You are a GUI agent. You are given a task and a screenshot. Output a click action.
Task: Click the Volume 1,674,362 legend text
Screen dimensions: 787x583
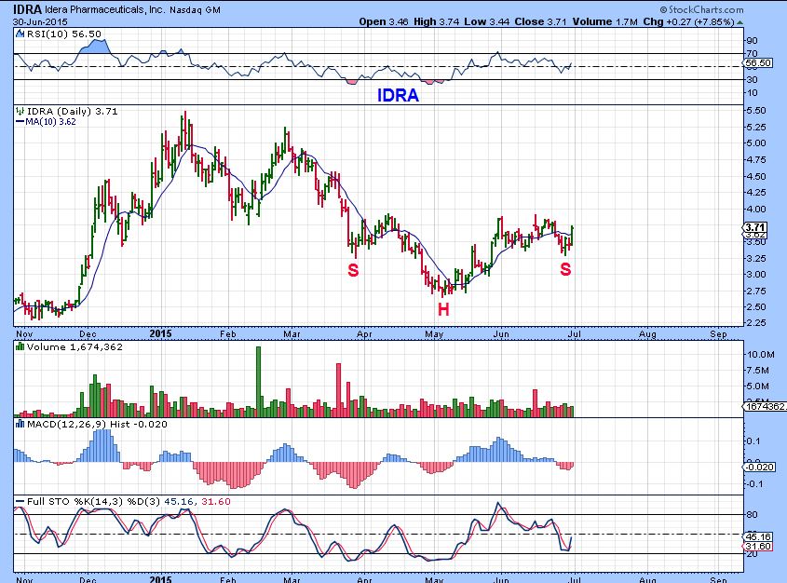click(x=75, y=346)
